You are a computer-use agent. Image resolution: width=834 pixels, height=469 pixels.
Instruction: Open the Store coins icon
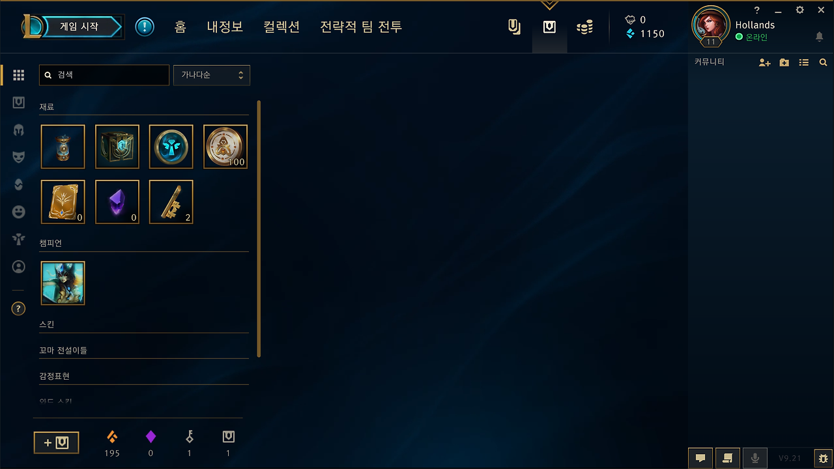pos(584,27)
